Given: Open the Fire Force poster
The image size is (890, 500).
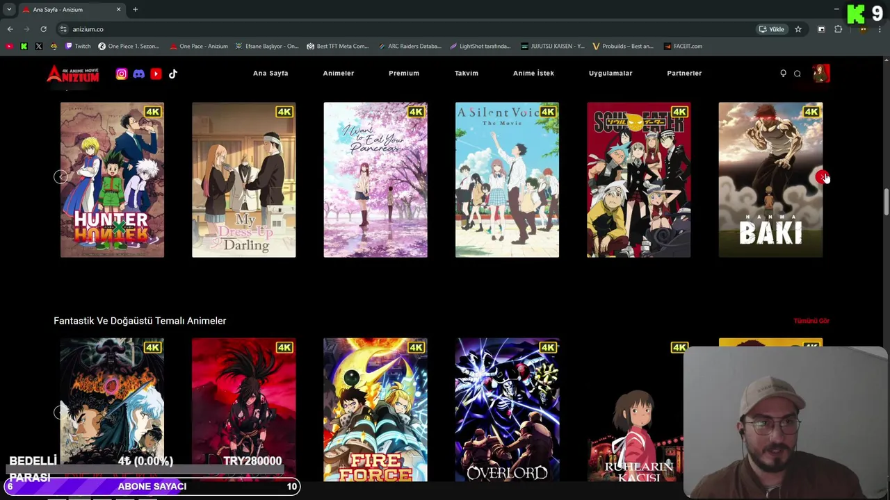Looking at the screenshot, I should (375, 410).
